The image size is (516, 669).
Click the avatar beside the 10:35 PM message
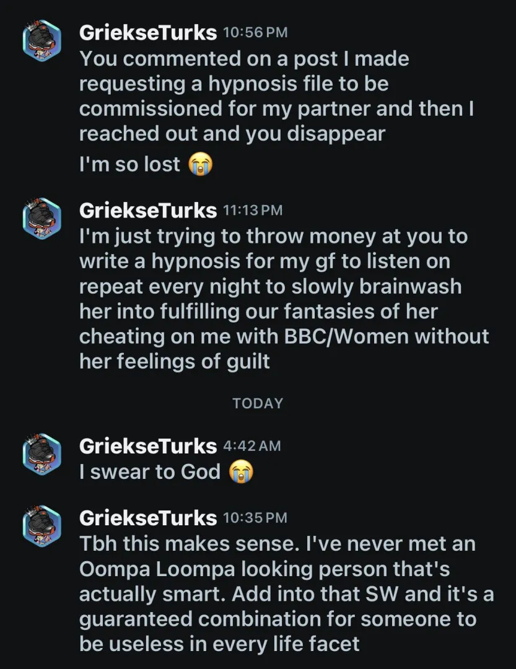(x=42, y=527)
